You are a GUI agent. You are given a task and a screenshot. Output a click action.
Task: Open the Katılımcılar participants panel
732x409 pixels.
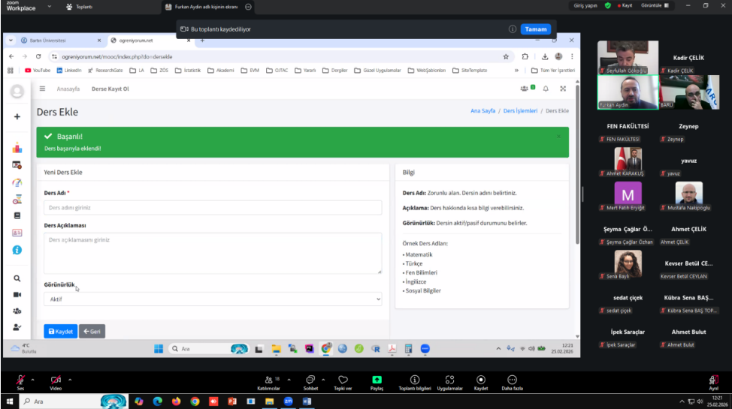(268, 380)
